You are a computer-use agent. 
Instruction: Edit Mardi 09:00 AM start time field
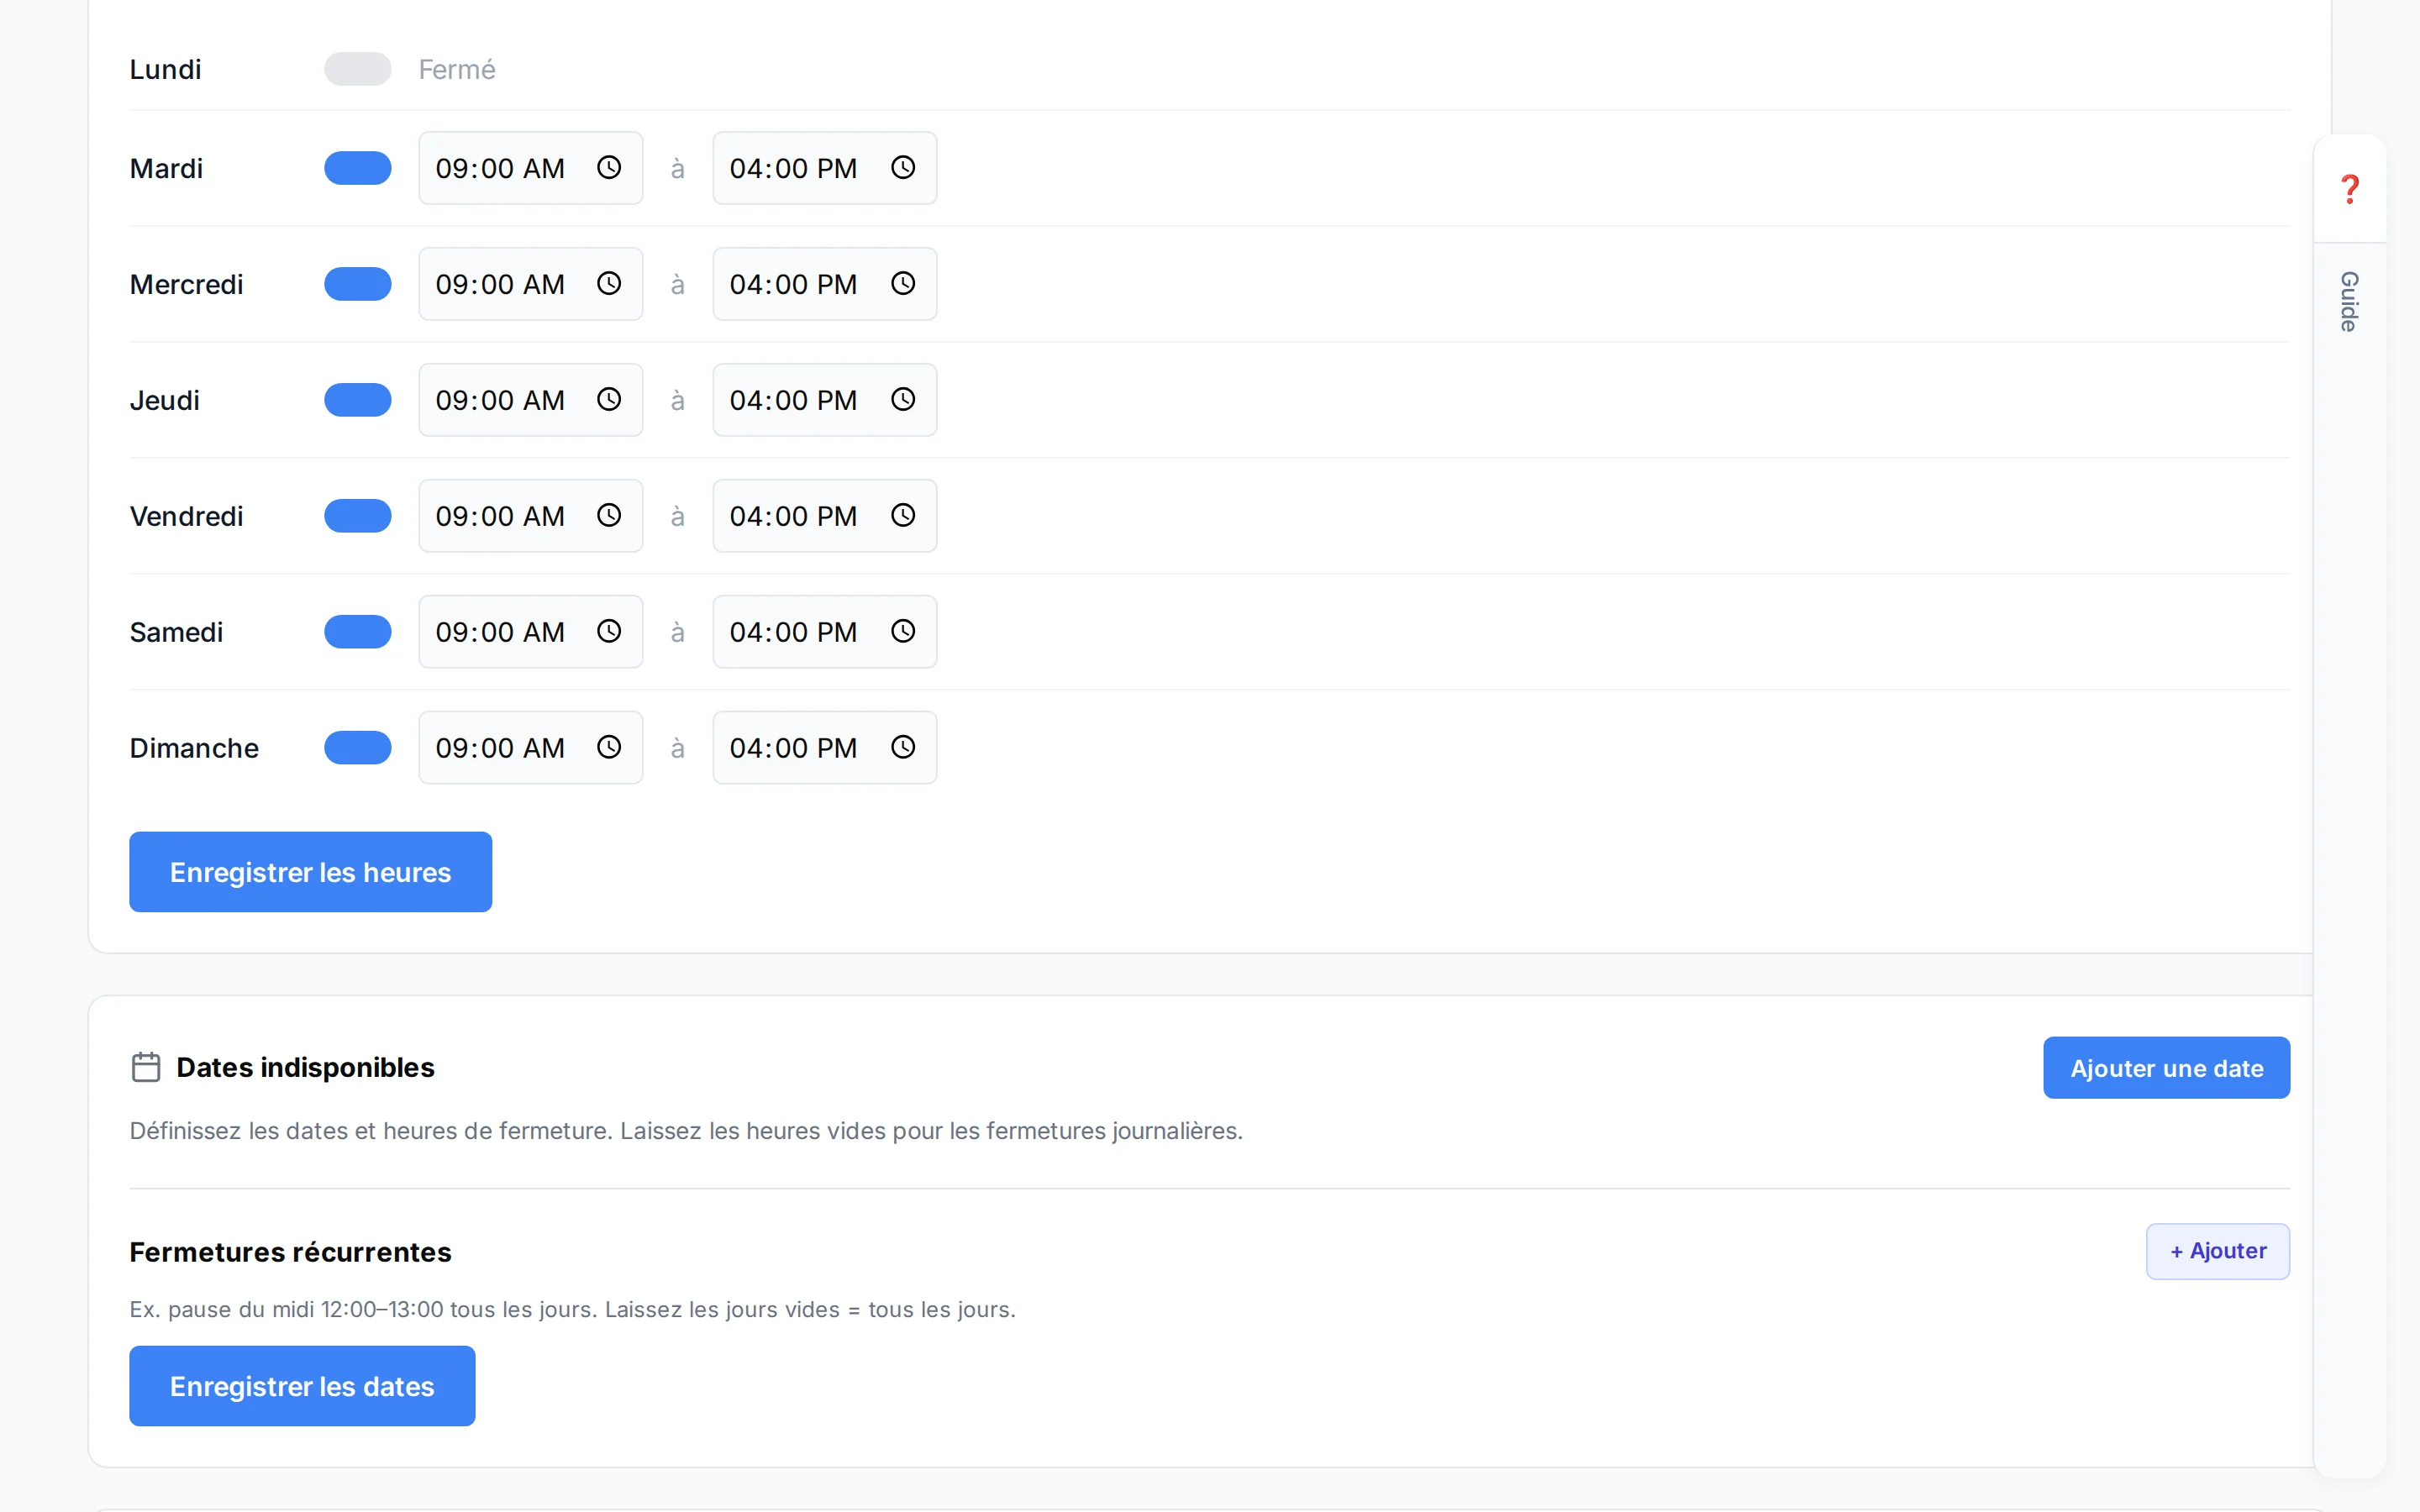(x=530, y=168)
